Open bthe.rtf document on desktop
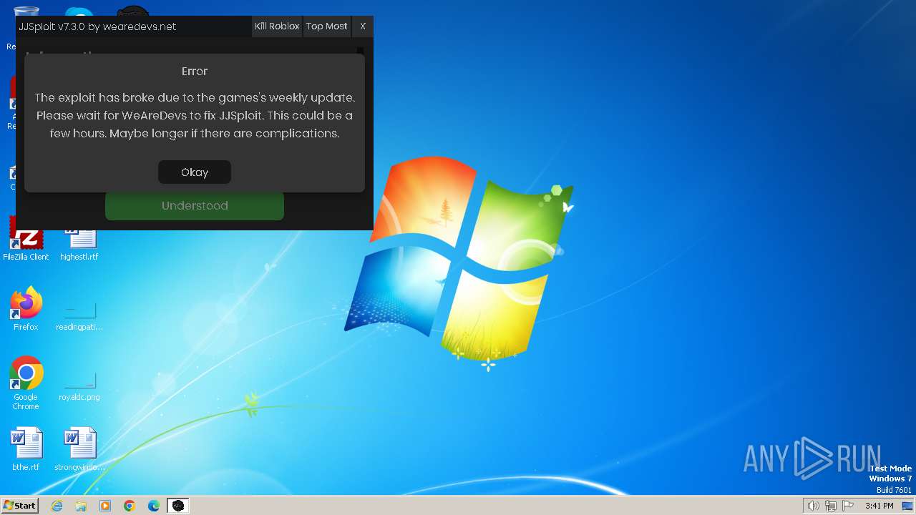Image resolution: width=916 pixels, height=515 pixels. 26,449
